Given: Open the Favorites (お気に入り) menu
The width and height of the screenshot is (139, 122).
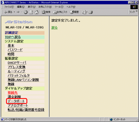Looking at the screenshot, I should pos(45,7).
